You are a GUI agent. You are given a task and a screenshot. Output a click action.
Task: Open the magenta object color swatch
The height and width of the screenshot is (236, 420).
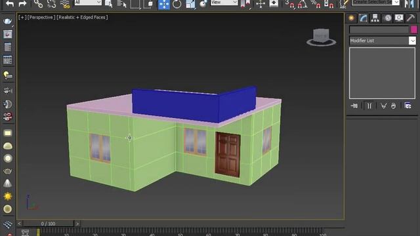pyautogui.click(x=414, y=29)
